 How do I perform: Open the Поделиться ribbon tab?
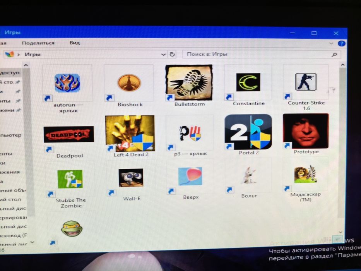[38, 43]
